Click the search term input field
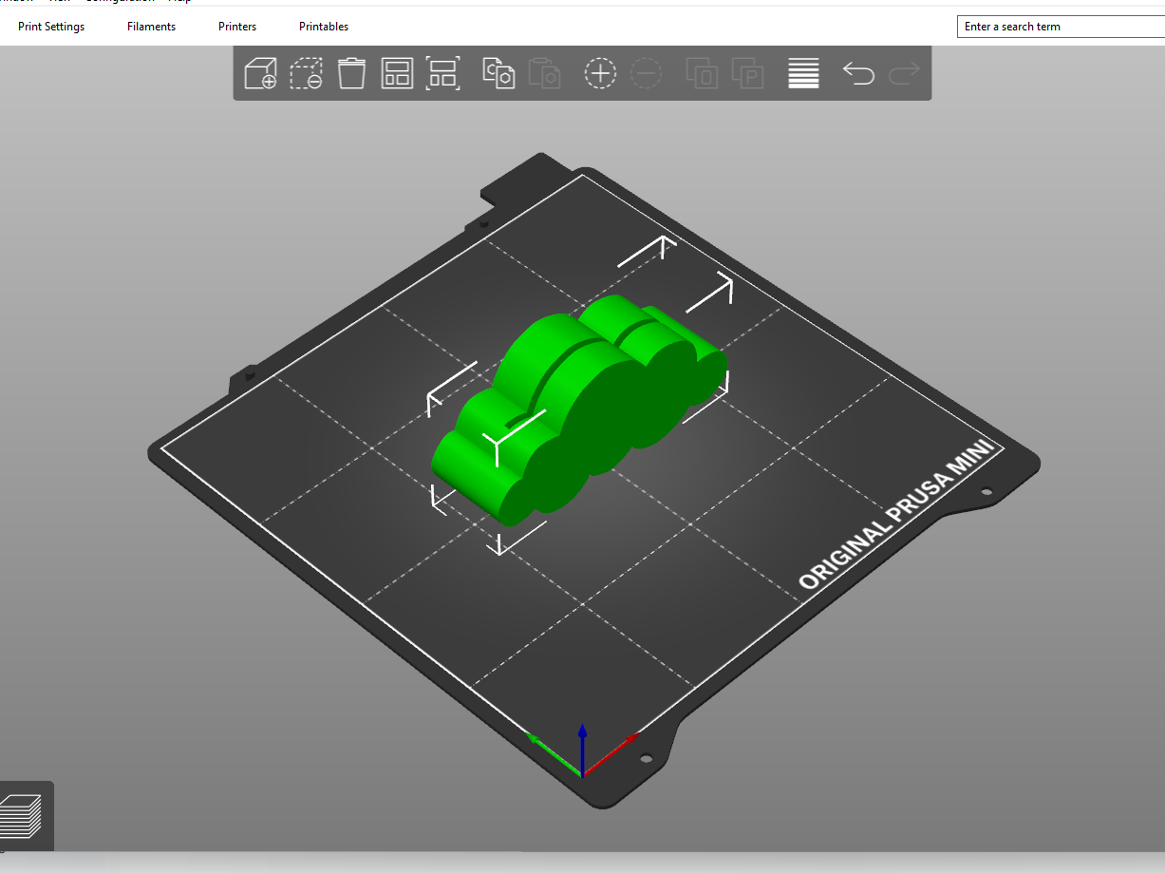 pos(1061,27)
